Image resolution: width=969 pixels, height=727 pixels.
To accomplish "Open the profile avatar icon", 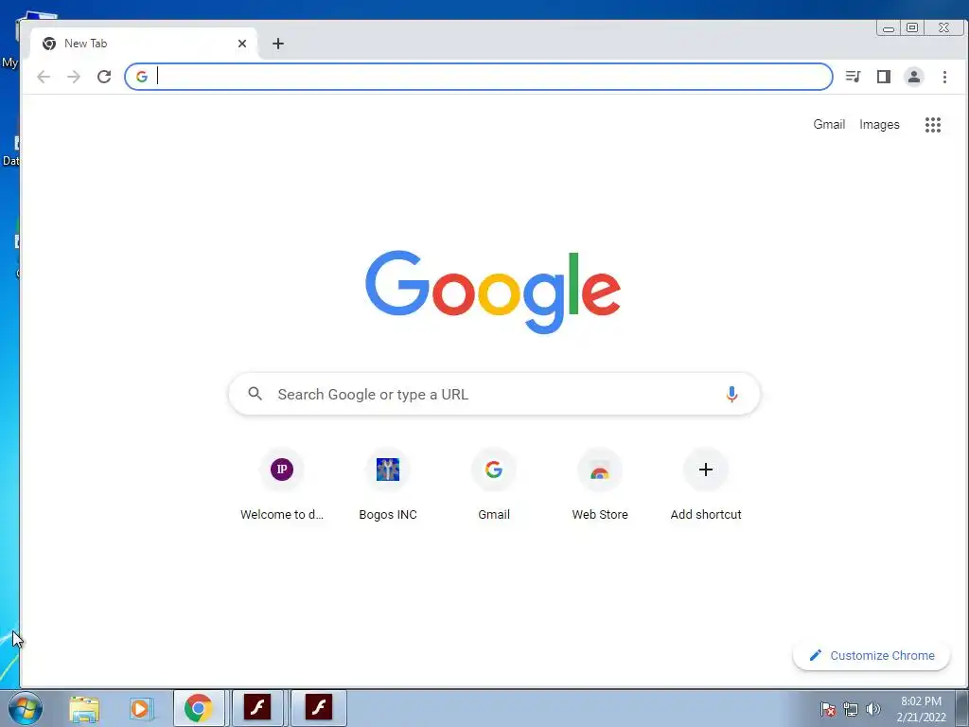I will coord(914,77).
